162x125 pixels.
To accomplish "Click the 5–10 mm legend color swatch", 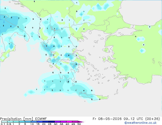I will pos(28,122).
